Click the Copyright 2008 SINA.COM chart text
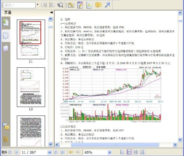The height and width of the screenshot is (156, 184). click(82, 121)
